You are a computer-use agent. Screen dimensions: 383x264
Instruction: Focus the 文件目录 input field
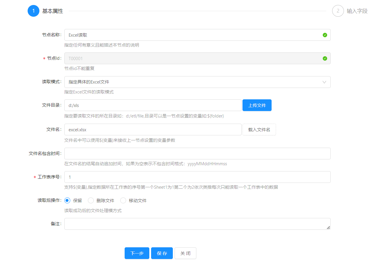tap(153, 105)
